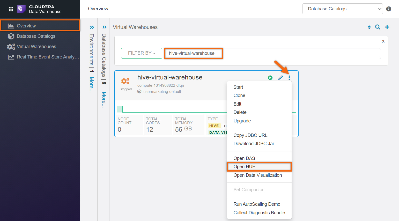The height and width of the screenshot is (221, 399).
Task: Close the filter panel with X
Action: coord(383,41)
